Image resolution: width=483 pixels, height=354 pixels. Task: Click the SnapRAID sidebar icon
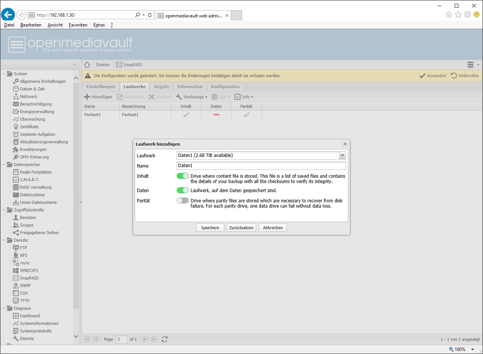[x=16, y=278]
